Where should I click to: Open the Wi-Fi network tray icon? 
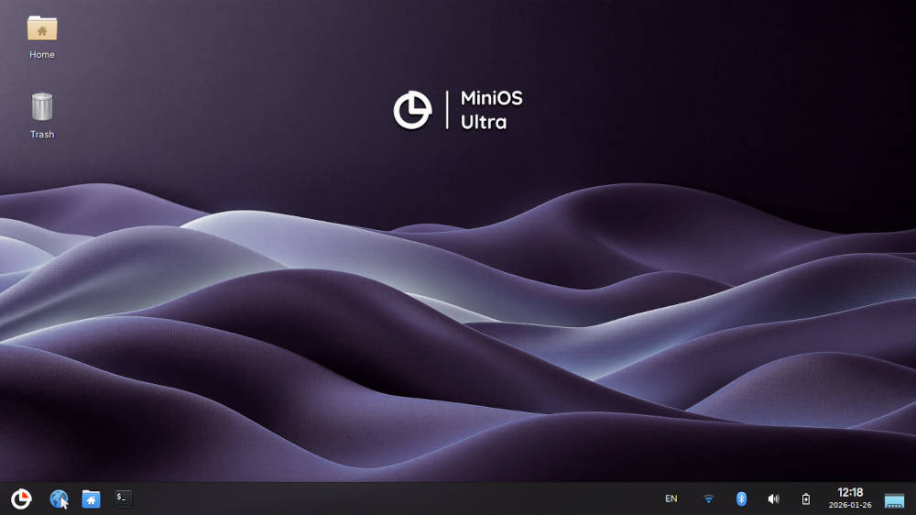pyautogui.click(x=708, y=499)
